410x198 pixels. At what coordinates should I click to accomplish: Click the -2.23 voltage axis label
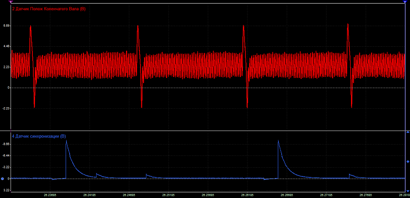6,108
